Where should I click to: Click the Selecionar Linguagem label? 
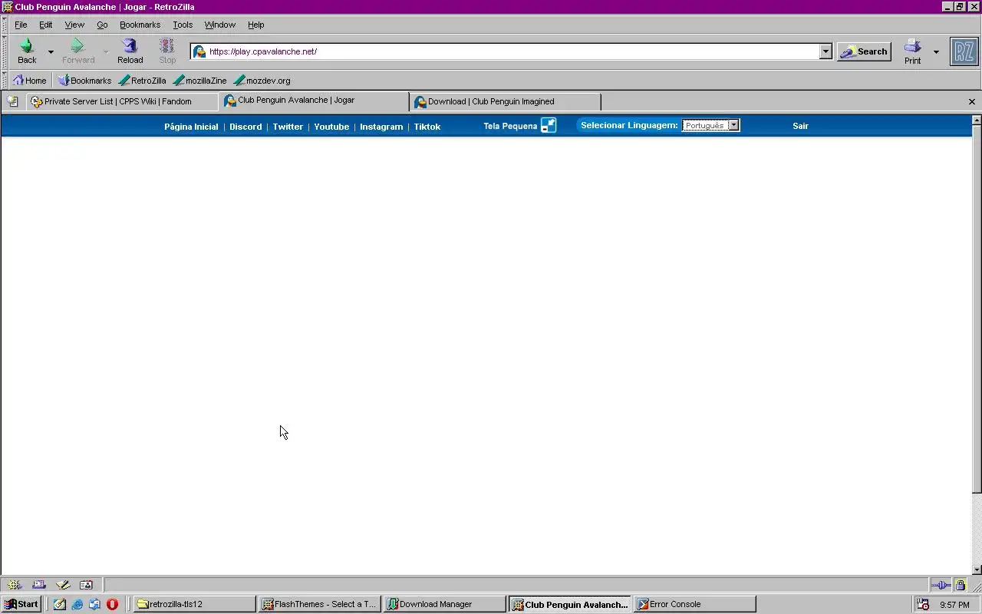point(629,125)
